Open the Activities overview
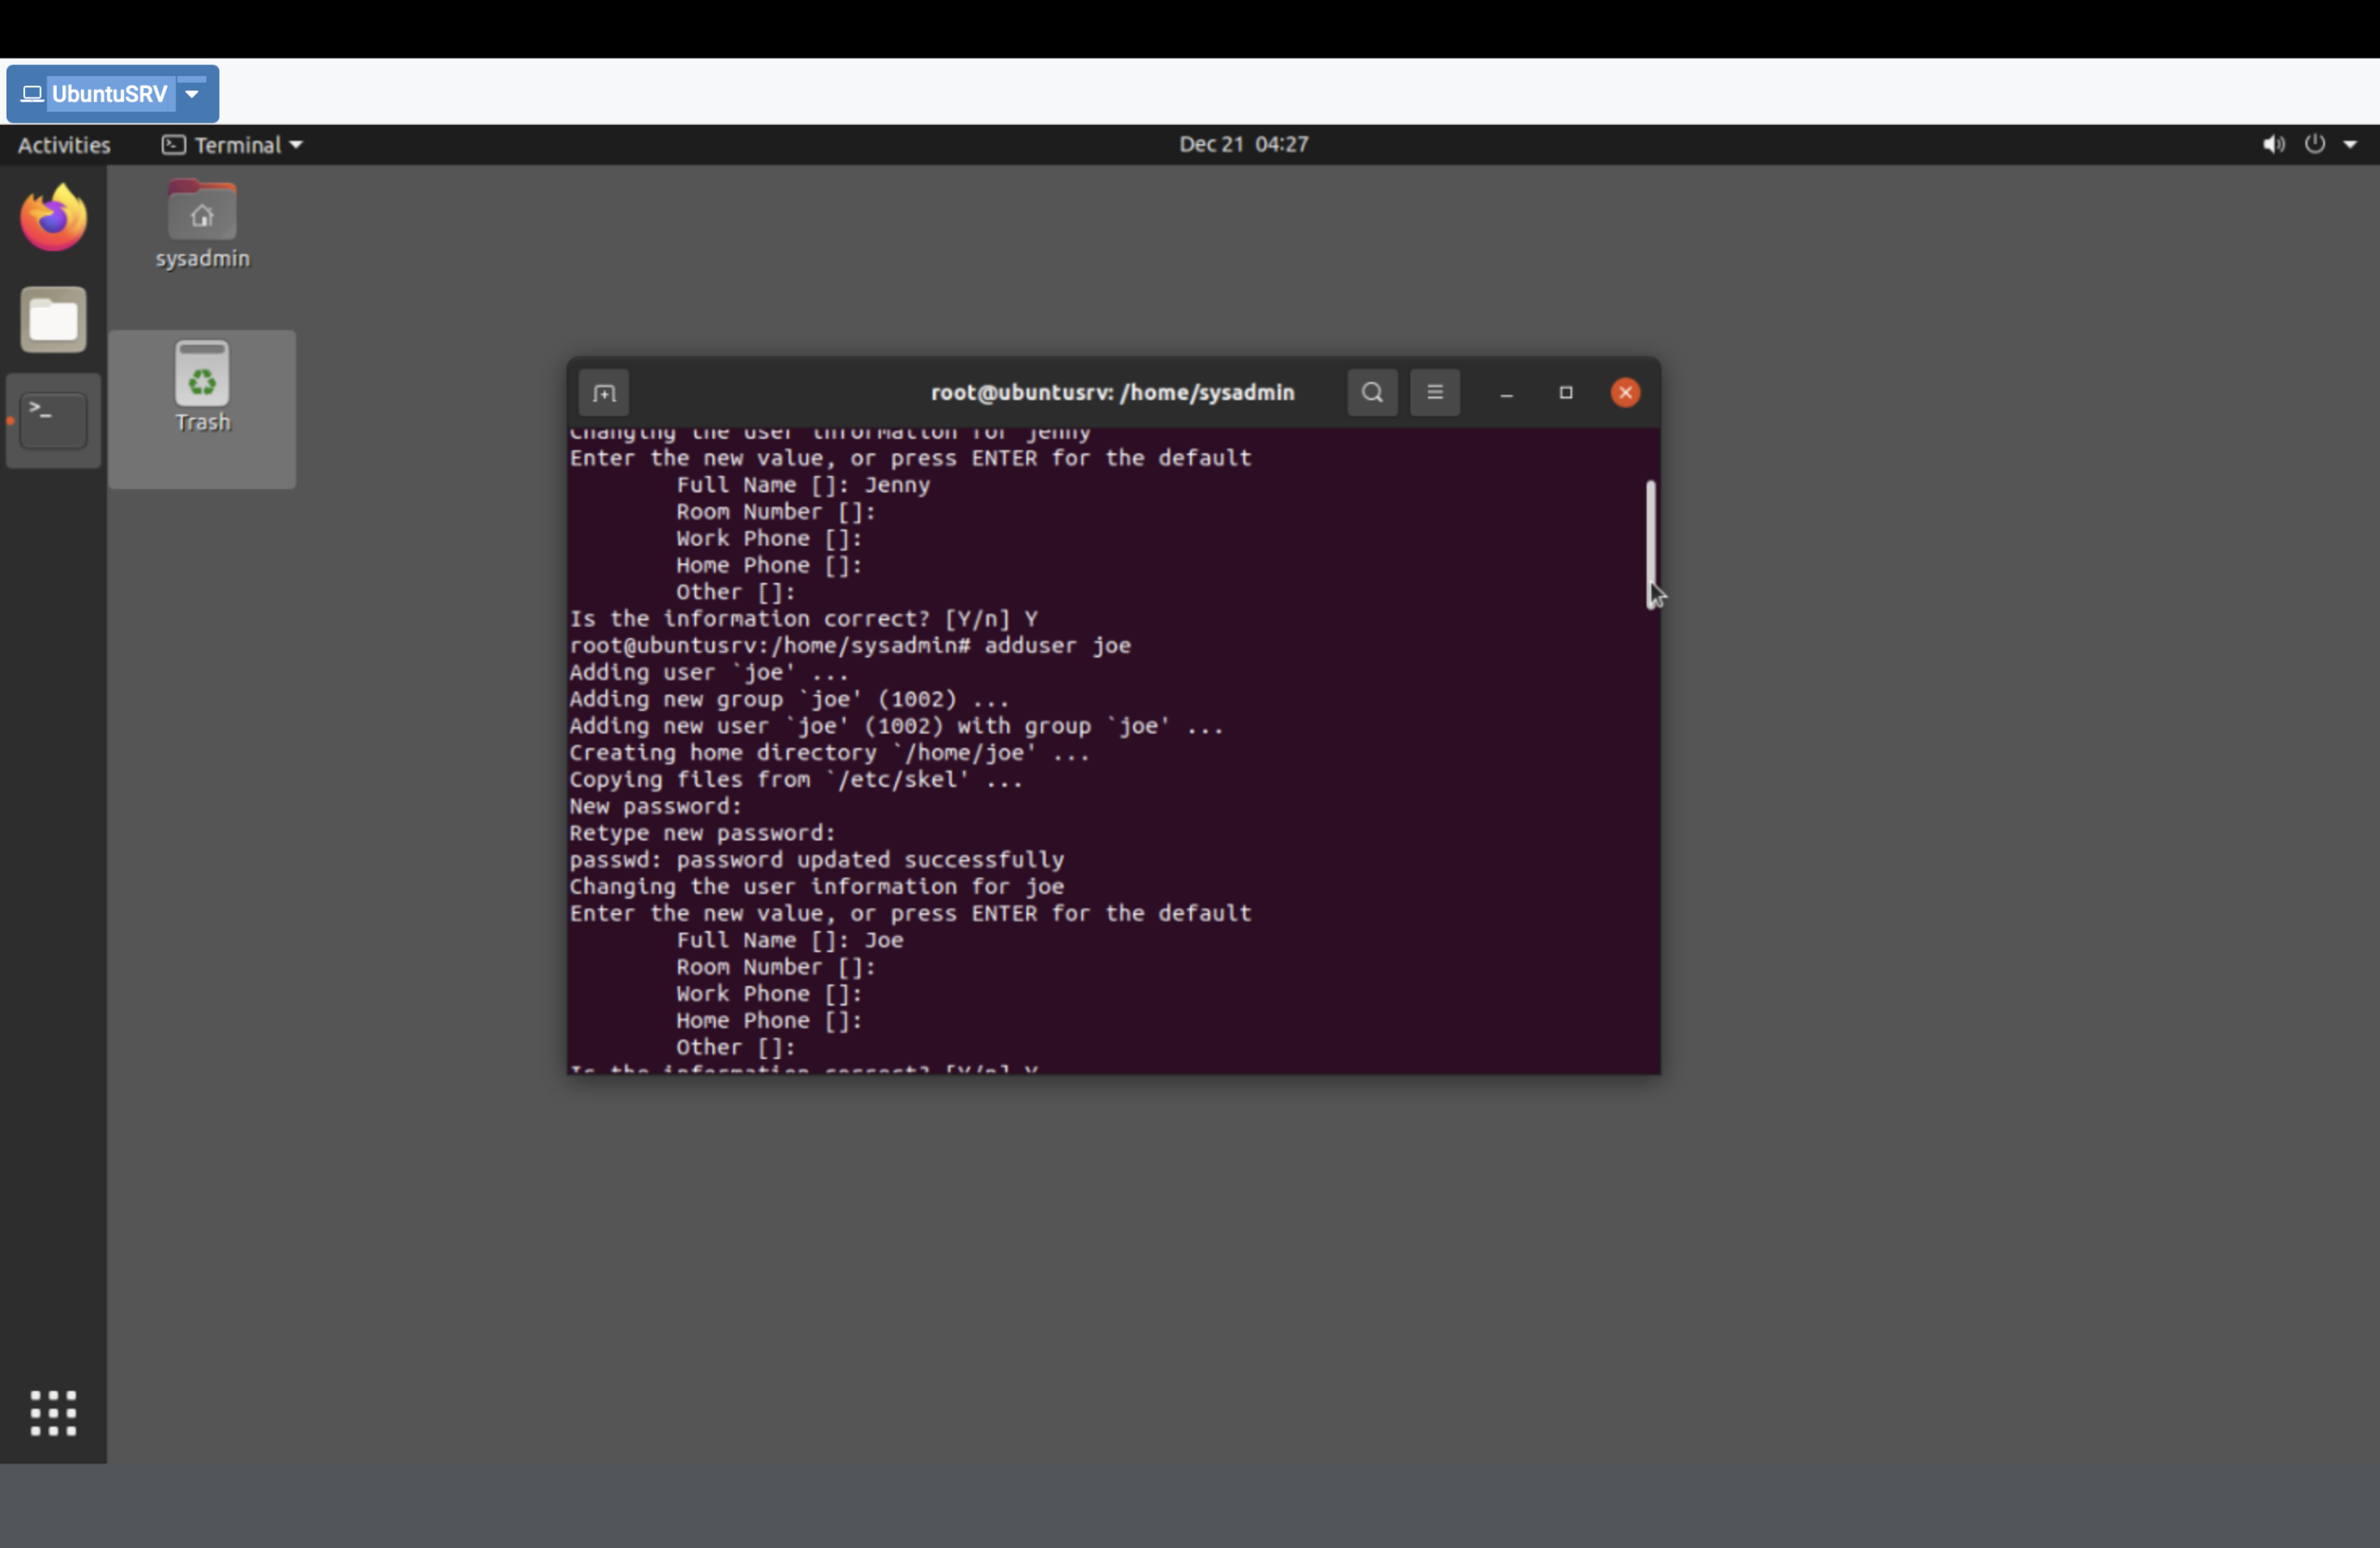Image resolution: width=2380 pixels, height=1548 pixels. (64, 145)
